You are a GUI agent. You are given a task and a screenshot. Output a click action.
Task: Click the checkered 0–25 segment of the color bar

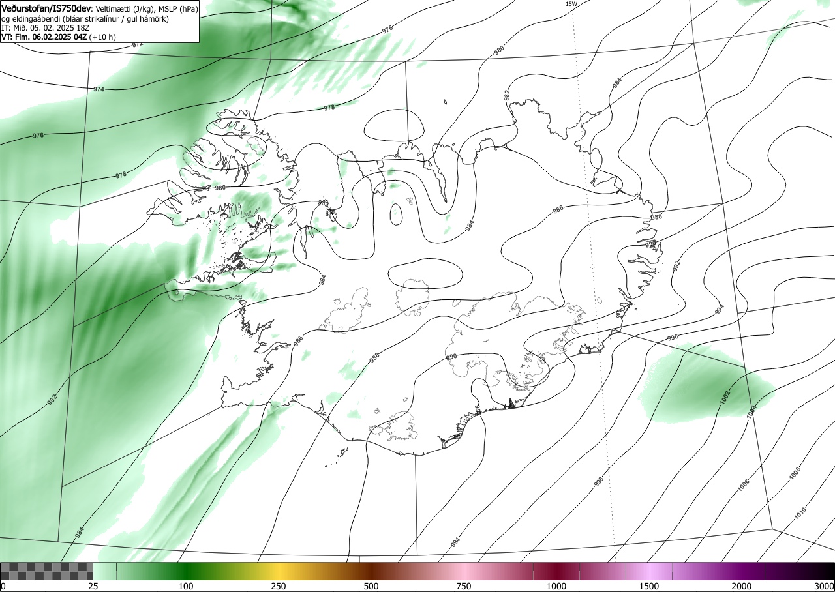coord(47,572)
